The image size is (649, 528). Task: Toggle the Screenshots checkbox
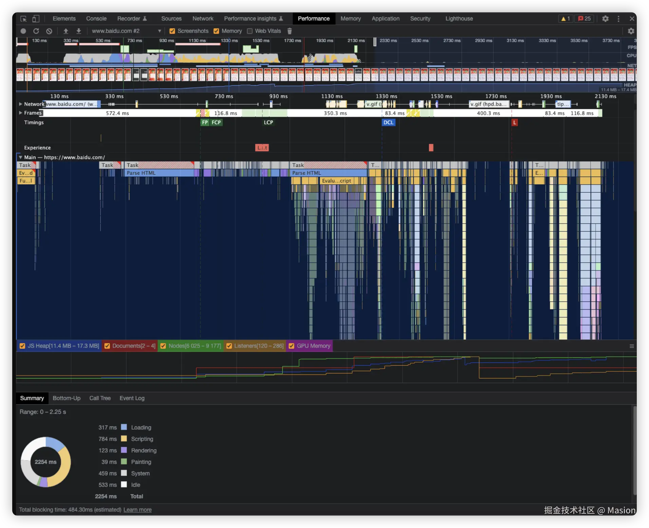[172, 31]
